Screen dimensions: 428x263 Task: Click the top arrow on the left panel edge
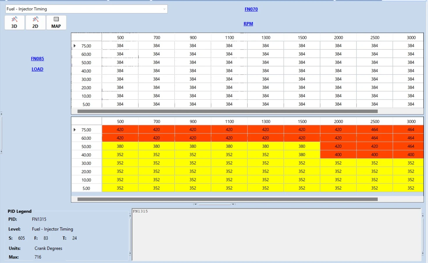(x=1, y=114)
